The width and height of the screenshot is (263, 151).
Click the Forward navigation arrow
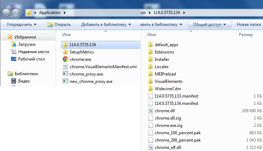click(16, 13)
